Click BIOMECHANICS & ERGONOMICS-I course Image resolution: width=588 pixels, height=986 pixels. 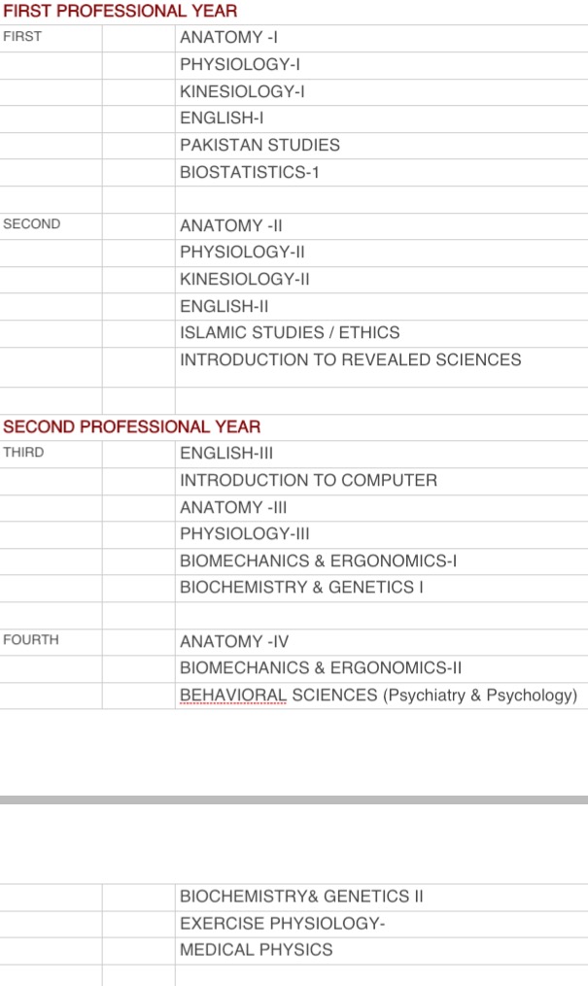318,561
